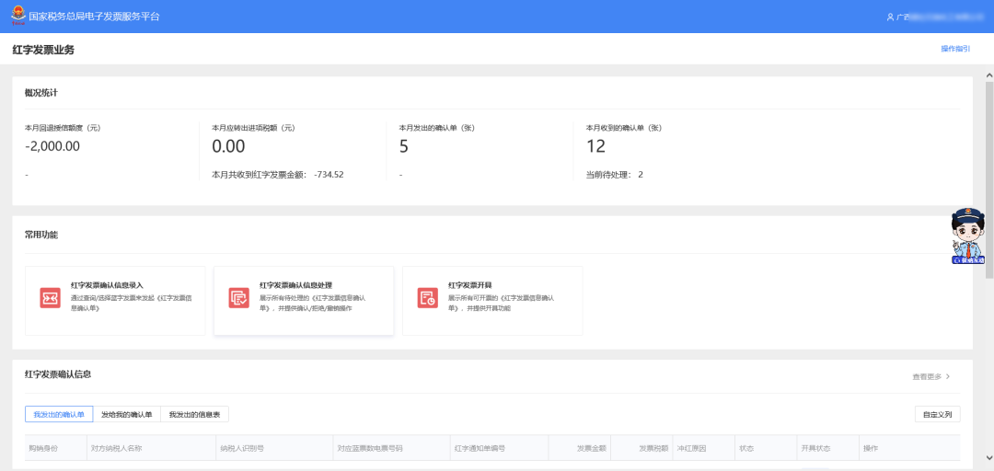Expand 查看更多 chevron arrow
Viewport: 994px width, 471px height.
pos(948,376)
